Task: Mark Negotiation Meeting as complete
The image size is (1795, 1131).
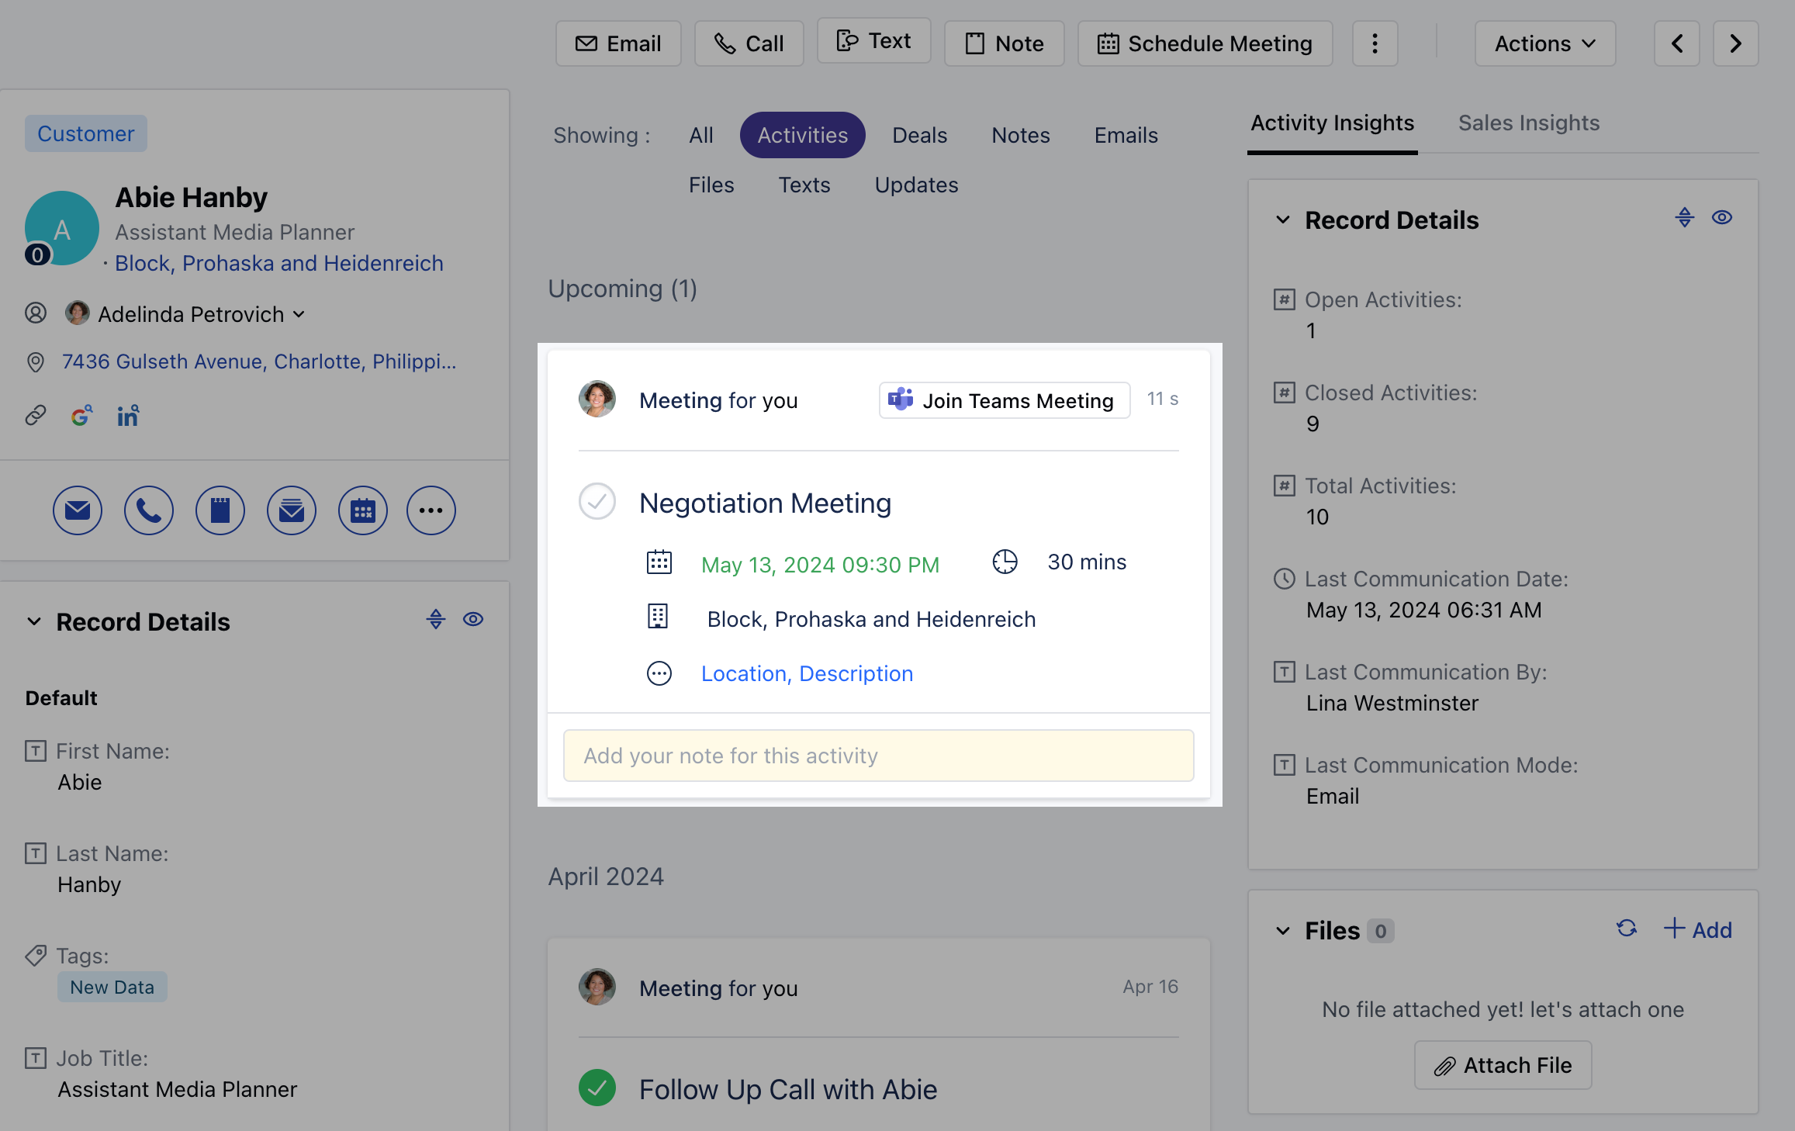Action: 597,502
